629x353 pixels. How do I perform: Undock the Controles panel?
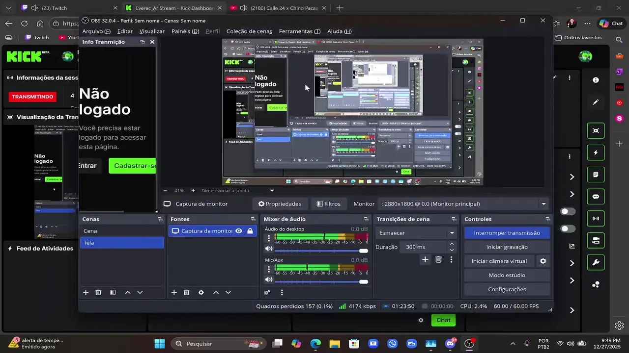547,219
